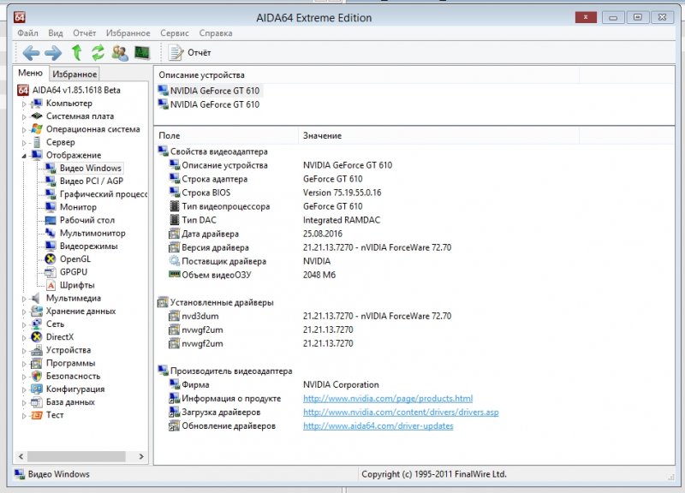
Task: Open the Шрифты (Fonts) tree item
Action: (x=76, y=285)
